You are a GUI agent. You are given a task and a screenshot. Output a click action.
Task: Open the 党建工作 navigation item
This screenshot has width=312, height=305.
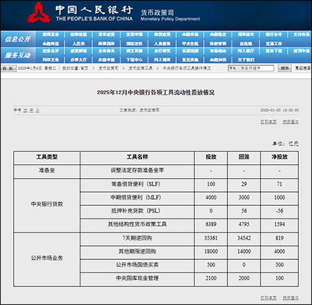(x=274, y=44)
